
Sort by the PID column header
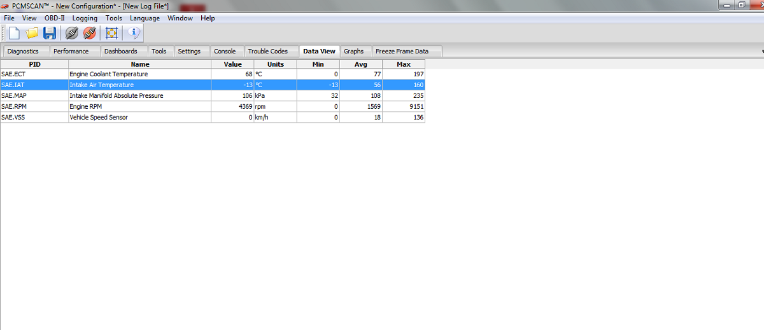pos(34,64)
